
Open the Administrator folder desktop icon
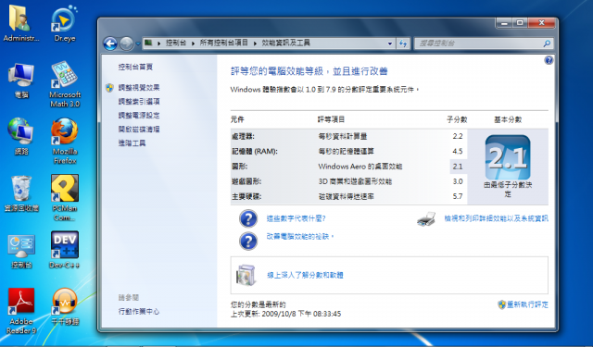20,22
